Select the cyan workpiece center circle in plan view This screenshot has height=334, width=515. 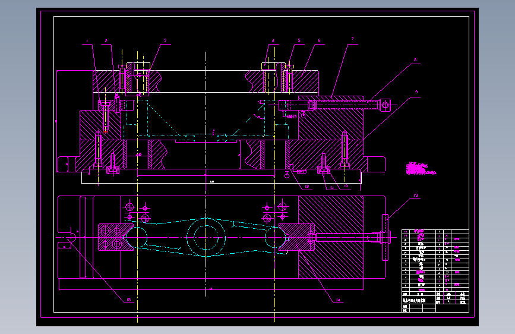coord(206,237)
